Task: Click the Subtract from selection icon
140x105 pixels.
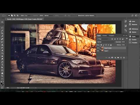Action: 15,15
